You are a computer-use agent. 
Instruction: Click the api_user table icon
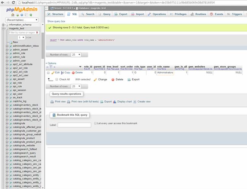tap(11, 94)
